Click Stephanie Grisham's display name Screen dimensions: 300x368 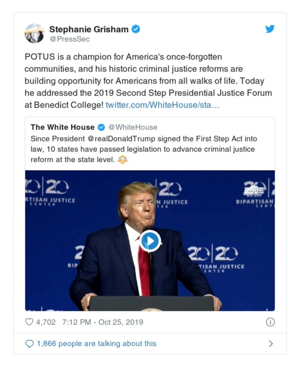(x=90, y=29)
